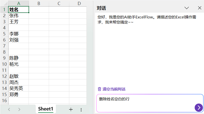Collapse the 对话 panel with the chevron
Viewport: 204px width, 114px height.
point(187,8)
